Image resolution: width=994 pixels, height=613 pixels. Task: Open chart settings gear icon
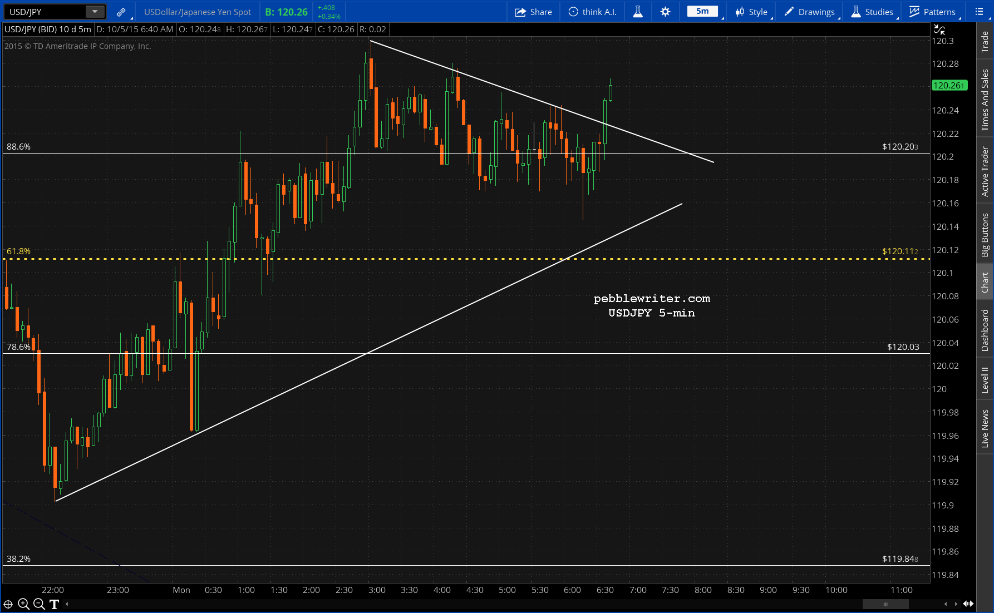(665, 12)
